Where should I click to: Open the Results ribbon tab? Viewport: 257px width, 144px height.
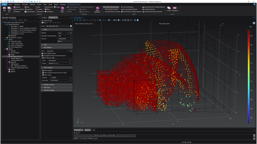[56, 5]
